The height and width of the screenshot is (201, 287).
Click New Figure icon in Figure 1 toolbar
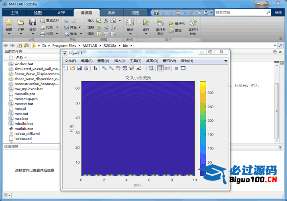coord(66,68)
